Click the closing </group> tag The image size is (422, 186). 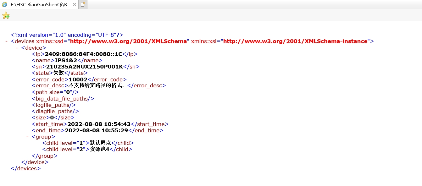[x=45, y=156]
